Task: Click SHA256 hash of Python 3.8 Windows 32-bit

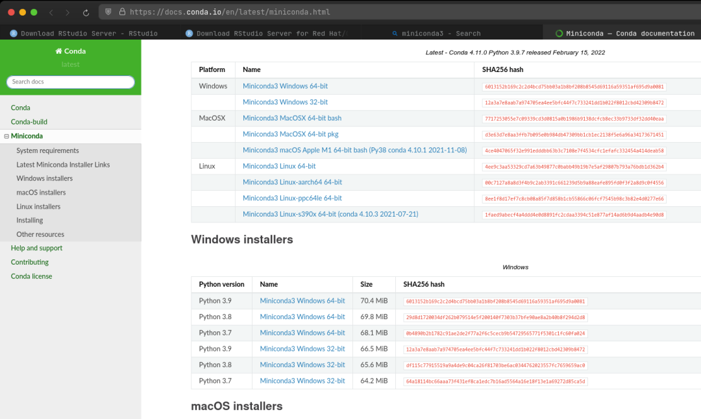Action: 495,365
